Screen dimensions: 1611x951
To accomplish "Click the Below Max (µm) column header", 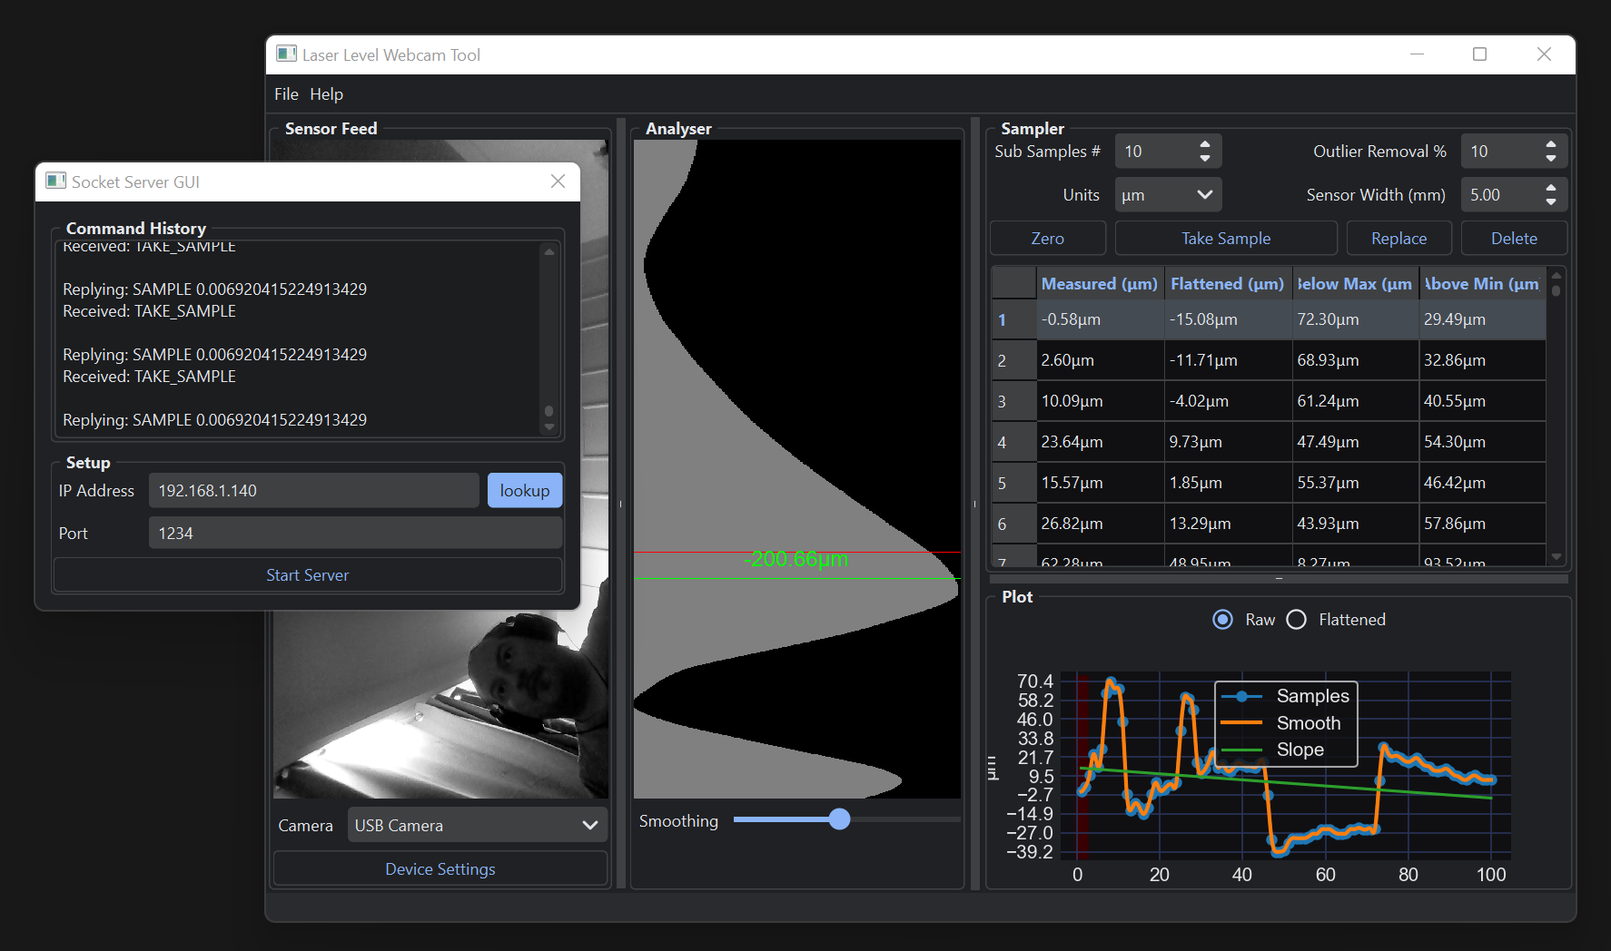I will tap(1355, 284).
